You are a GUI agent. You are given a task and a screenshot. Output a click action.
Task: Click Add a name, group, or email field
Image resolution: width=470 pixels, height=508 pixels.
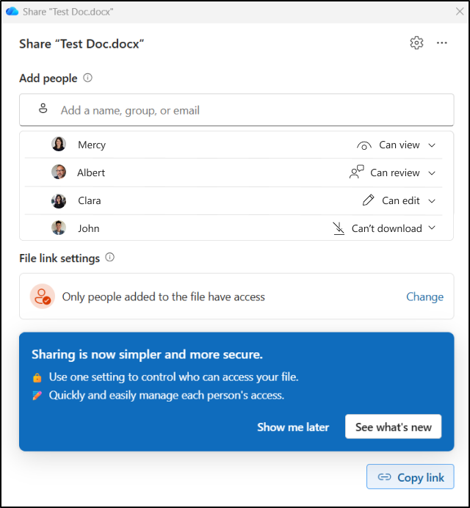236,110
